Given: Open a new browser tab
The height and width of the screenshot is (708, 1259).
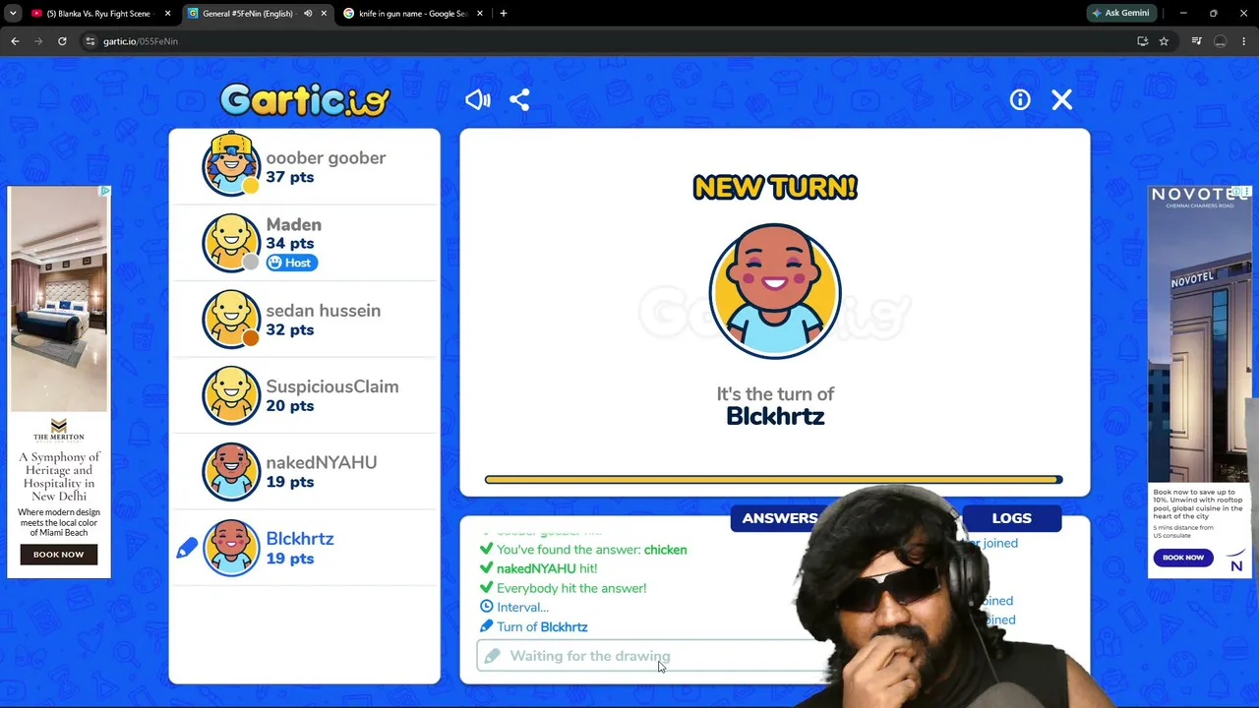Looking at the screenshot, I should 504,14.
